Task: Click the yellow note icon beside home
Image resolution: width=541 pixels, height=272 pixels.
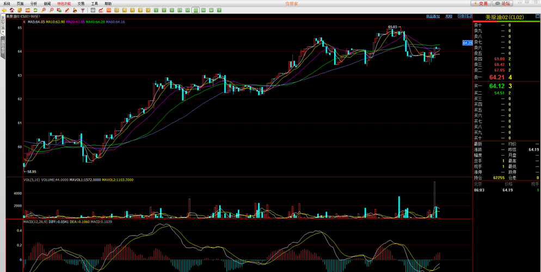Action: coord(20,10)
